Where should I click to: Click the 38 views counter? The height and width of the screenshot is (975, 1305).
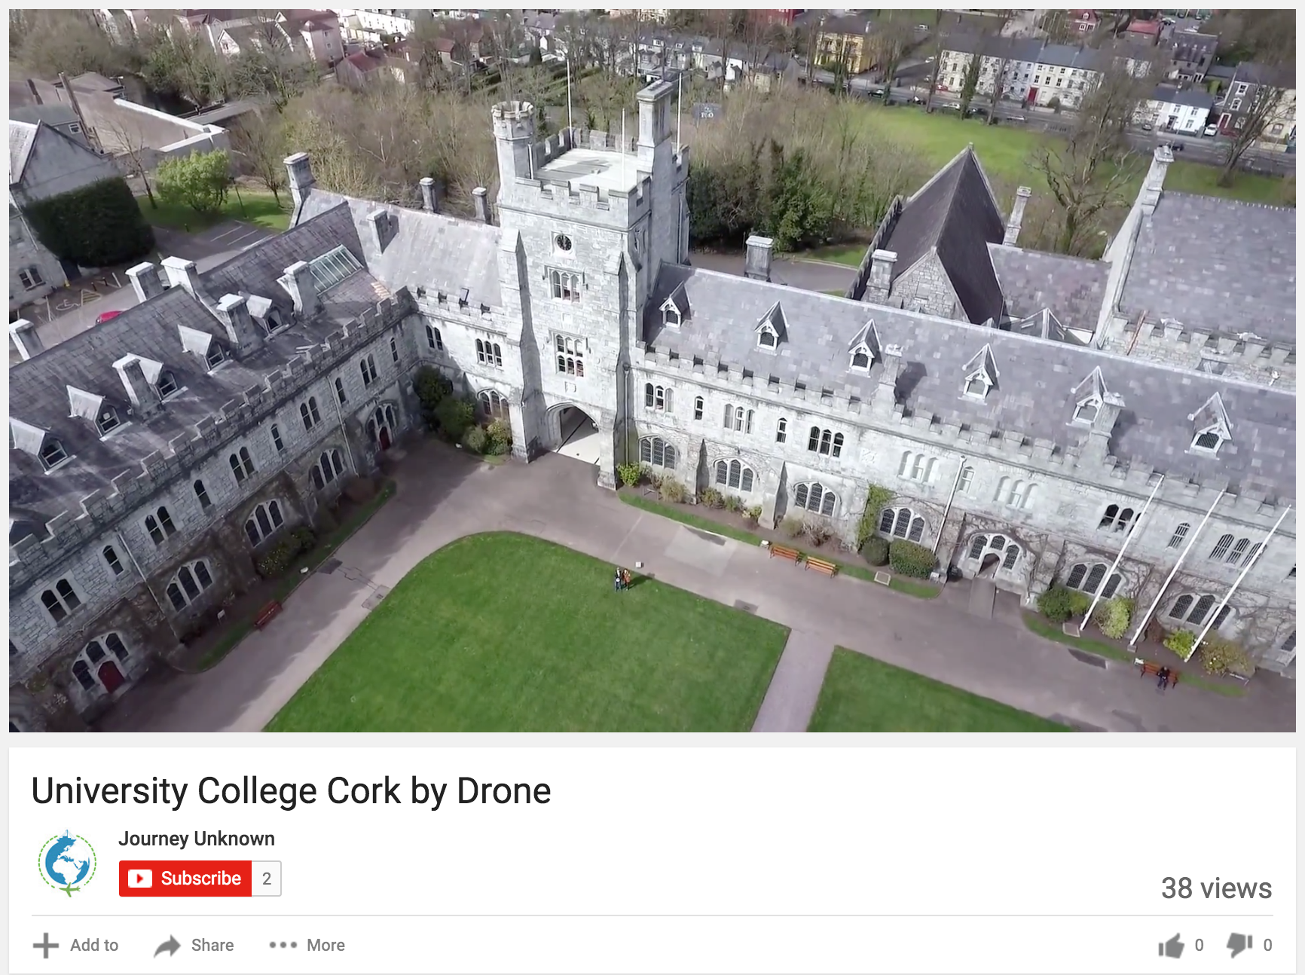[x=1216, y=888]
